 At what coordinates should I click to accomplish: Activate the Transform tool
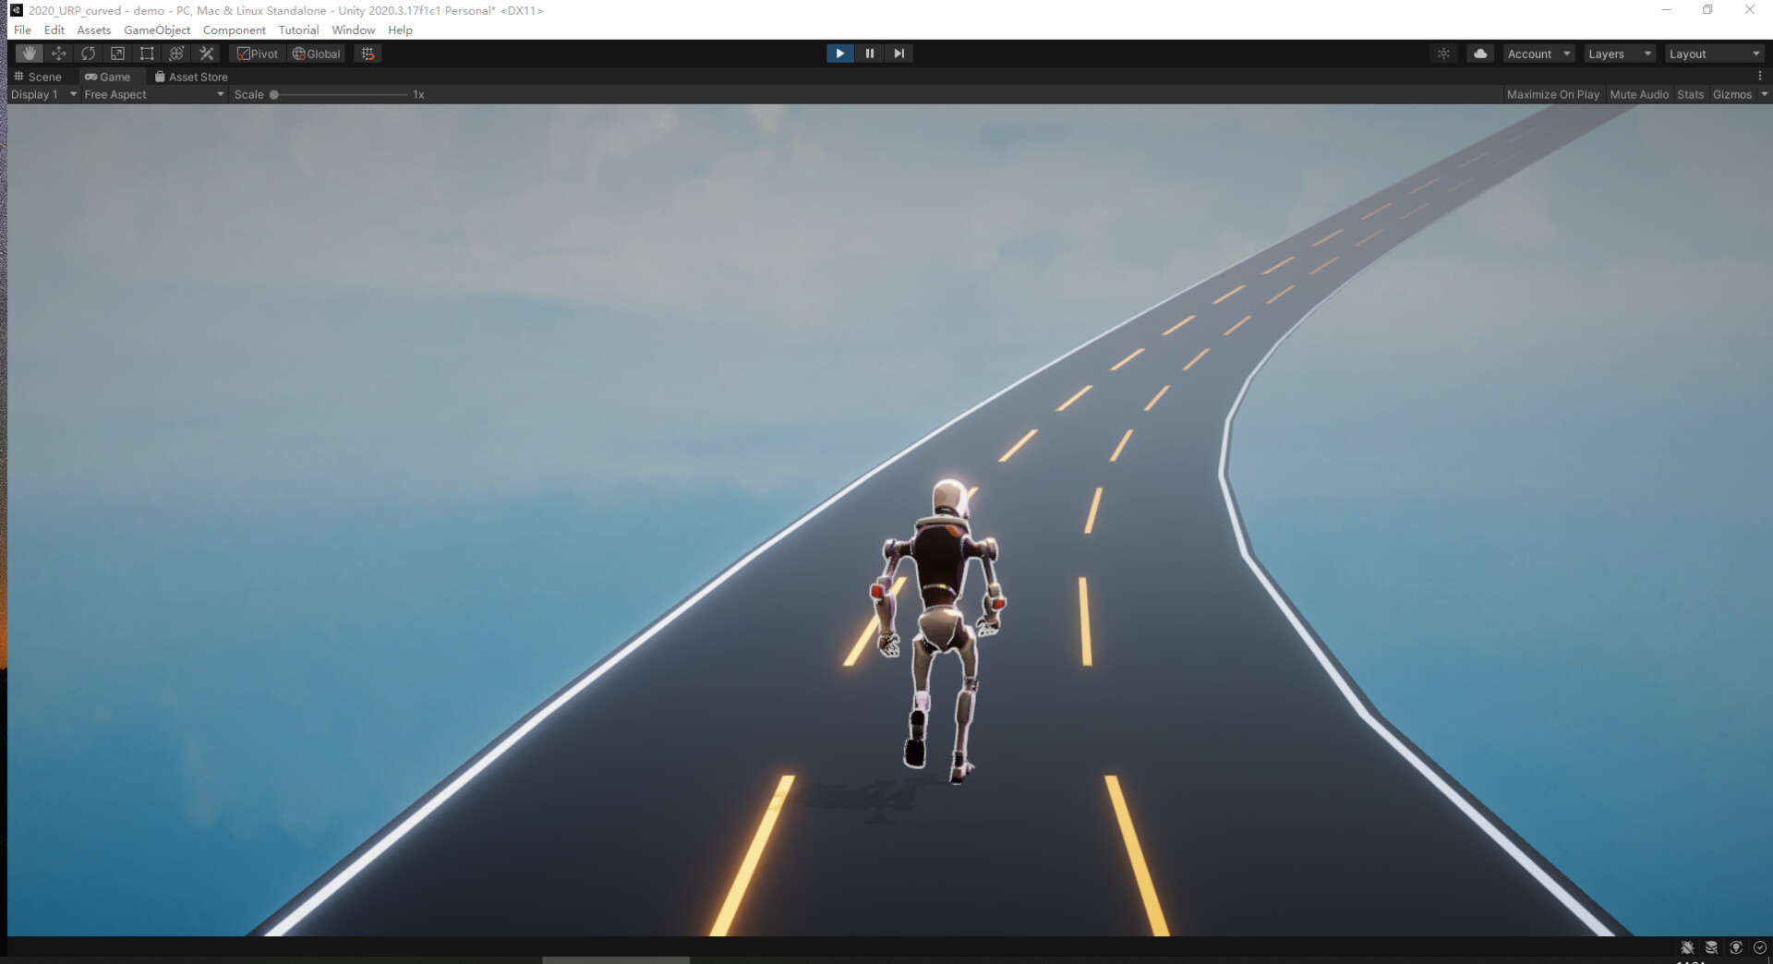[x=176, y=54]
